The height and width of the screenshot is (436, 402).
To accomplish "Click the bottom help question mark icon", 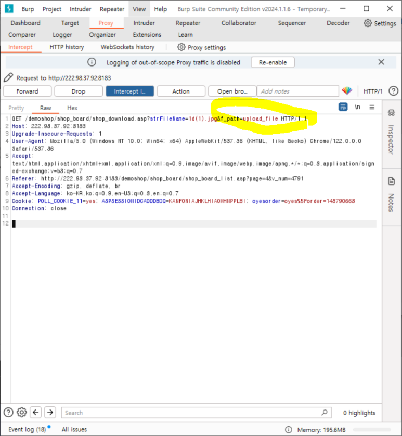I will [x=8, y=413].
